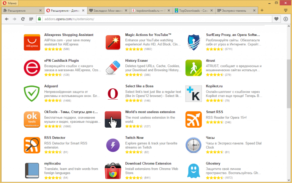Click the green padlock security badge
This screenshot has width=292, height=183.
(x=39, y=19)
